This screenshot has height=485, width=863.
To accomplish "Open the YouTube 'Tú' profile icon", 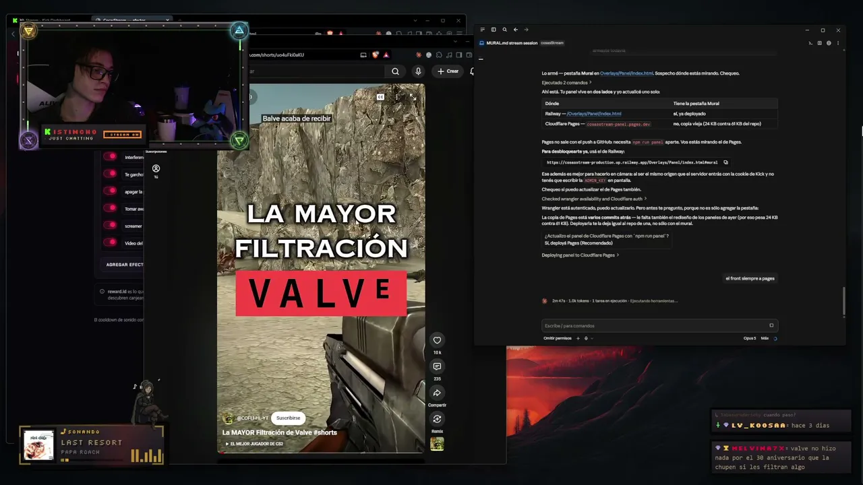I will point(156,171).
